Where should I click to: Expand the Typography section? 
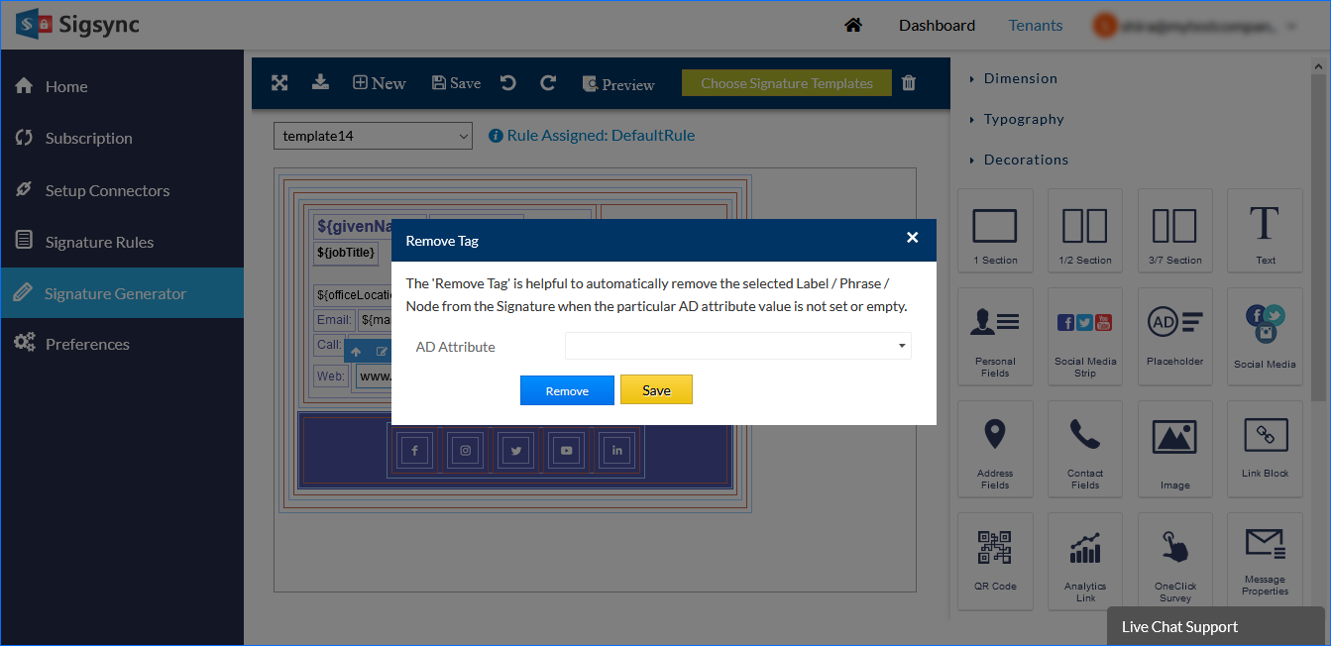[x=1024, y=119]
